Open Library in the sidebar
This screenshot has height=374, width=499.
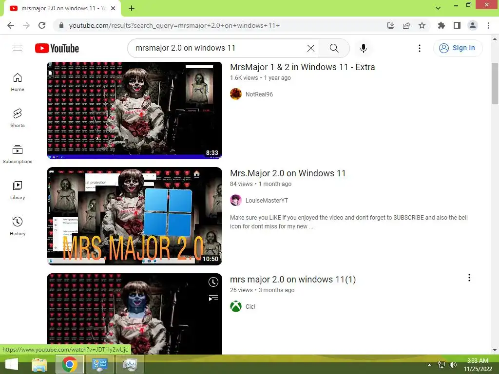(x=18, y=190)
